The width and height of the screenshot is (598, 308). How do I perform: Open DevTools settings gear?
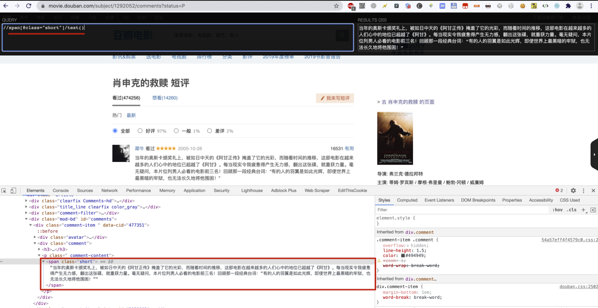pos(573,190)
